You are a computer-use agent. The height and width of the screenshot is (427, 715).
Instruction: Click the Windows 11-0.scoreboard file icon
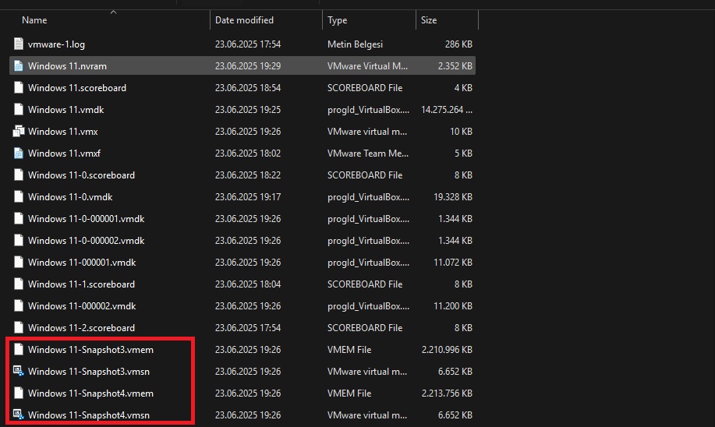[18, 175]
